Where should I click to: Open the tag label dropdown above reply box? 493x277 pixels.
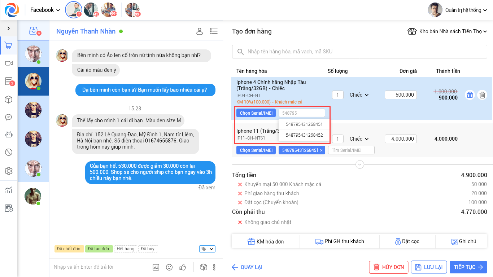coord(207,249)
